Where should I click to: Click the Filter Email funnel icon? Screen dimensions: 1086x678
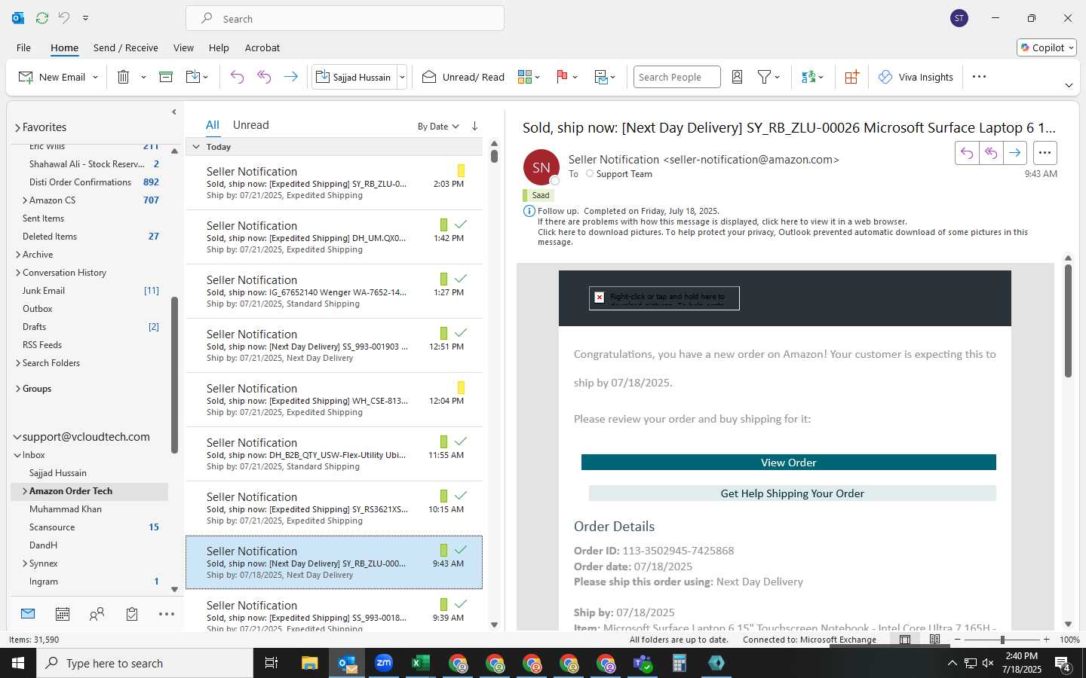tap(764, 77)
